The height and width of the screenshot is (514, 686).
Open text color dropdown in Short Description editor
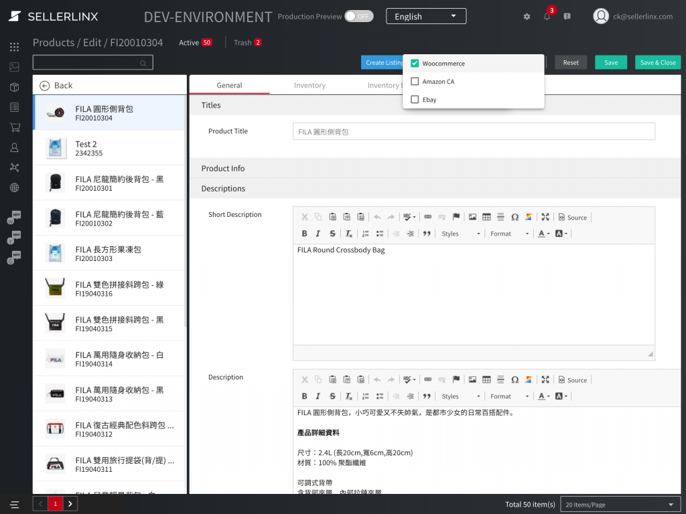[x=544, y=234]
